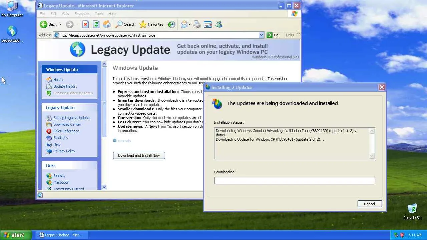Click the Bluesky globe icon under Links

coord(49,176)
